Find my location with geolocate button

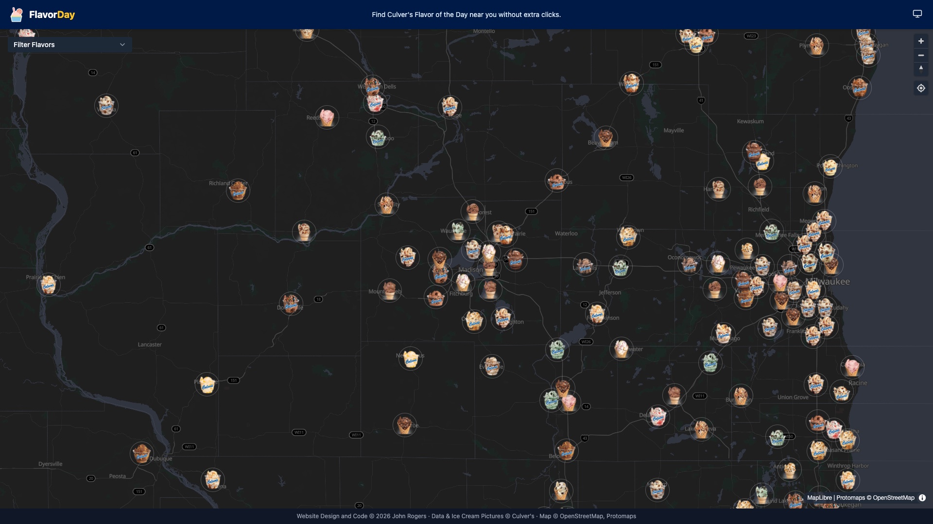(x=921, y=88)
